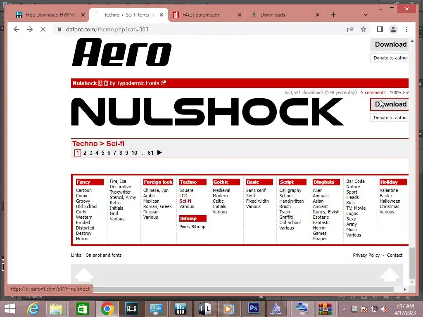
Task: Open the Bar Code fonts link
Action: coord(355,182)
